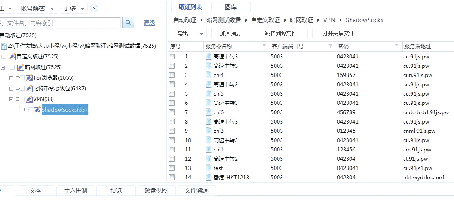Click the VPN tree node icon
Viewport: 454px width, 201px height.
[29, 99]
